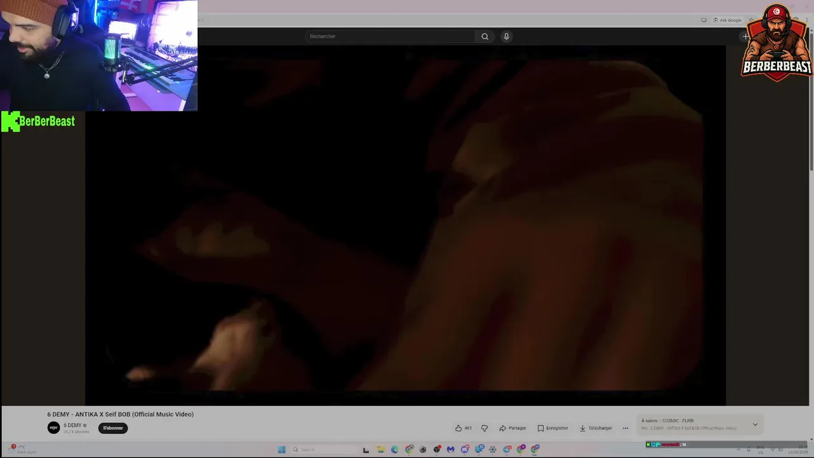
Task: Expand the À suivre playlist panel chevron
Action: 755,424
